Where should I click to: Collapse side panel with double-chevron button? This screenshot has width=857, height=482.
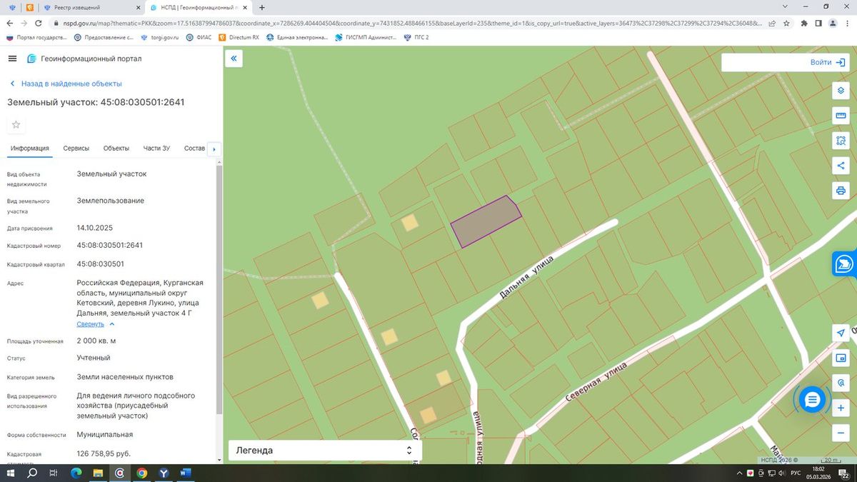coord(234,59)
